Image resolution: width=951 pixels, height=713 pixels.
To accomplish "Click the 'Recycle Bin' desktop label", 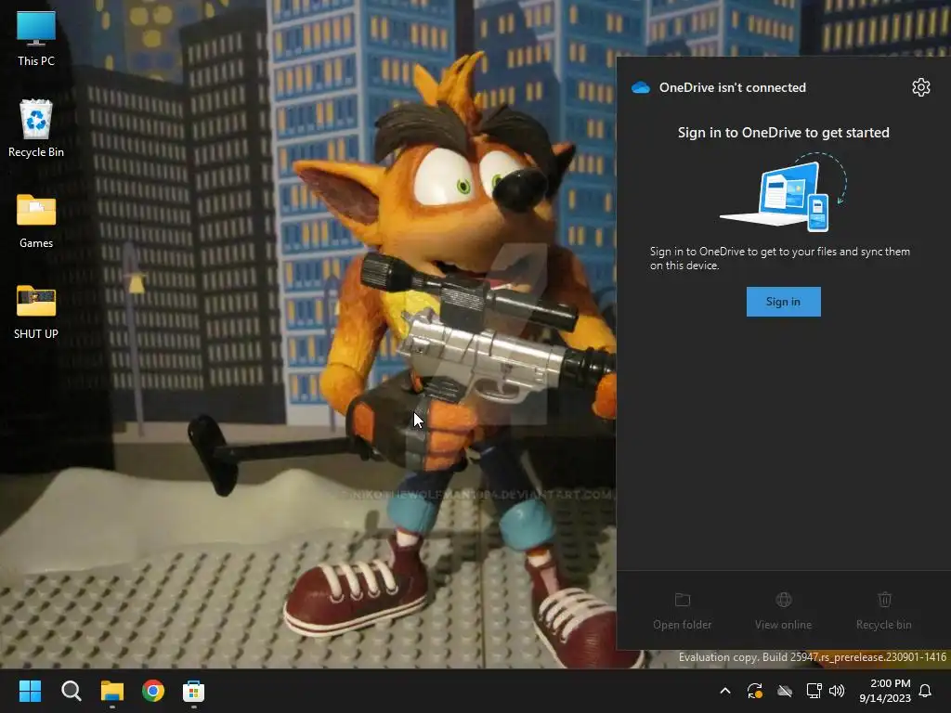I will tap(36, 151).
